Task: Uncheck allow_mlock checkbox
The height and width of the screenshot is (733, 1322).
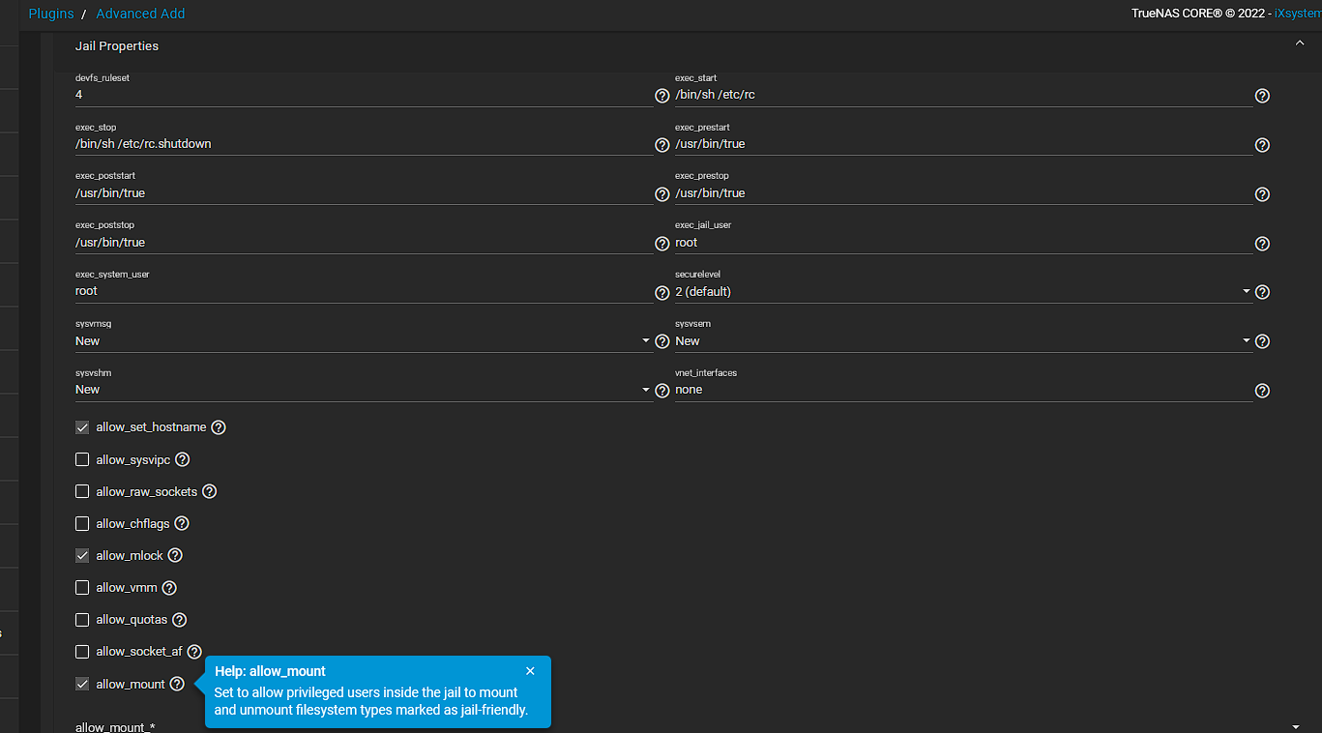Action: [x=82, y=555]
